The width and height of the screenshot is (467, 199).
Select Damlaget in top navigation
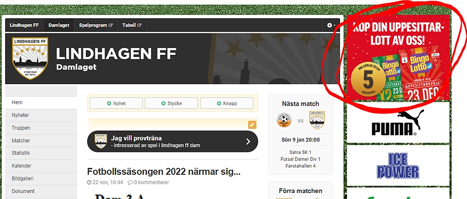tap(59, 25)
